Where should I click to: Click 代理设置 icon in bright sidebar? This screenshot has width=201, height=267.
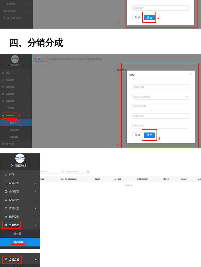(x=6, y=217)
